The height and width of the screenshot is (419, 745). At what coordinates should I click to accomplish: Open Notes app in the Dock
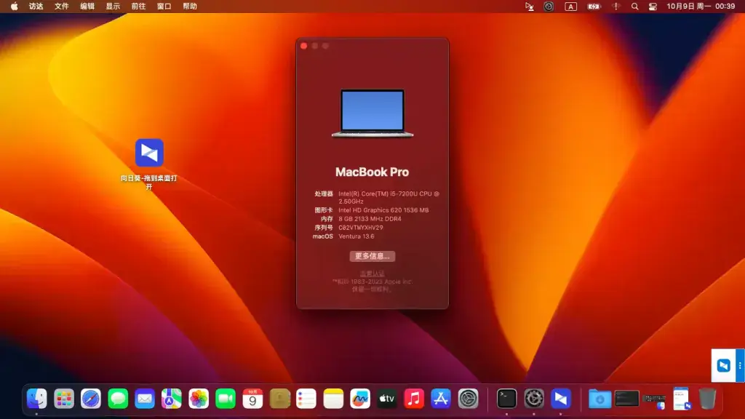pos(333,399)
